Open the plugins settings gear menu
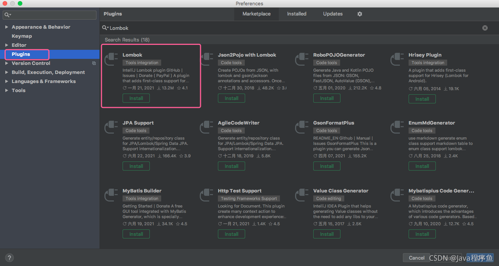 click(360, 14)
